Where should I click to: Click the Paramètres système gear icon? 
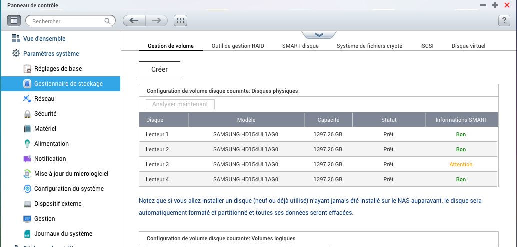[x=16, y=53]
